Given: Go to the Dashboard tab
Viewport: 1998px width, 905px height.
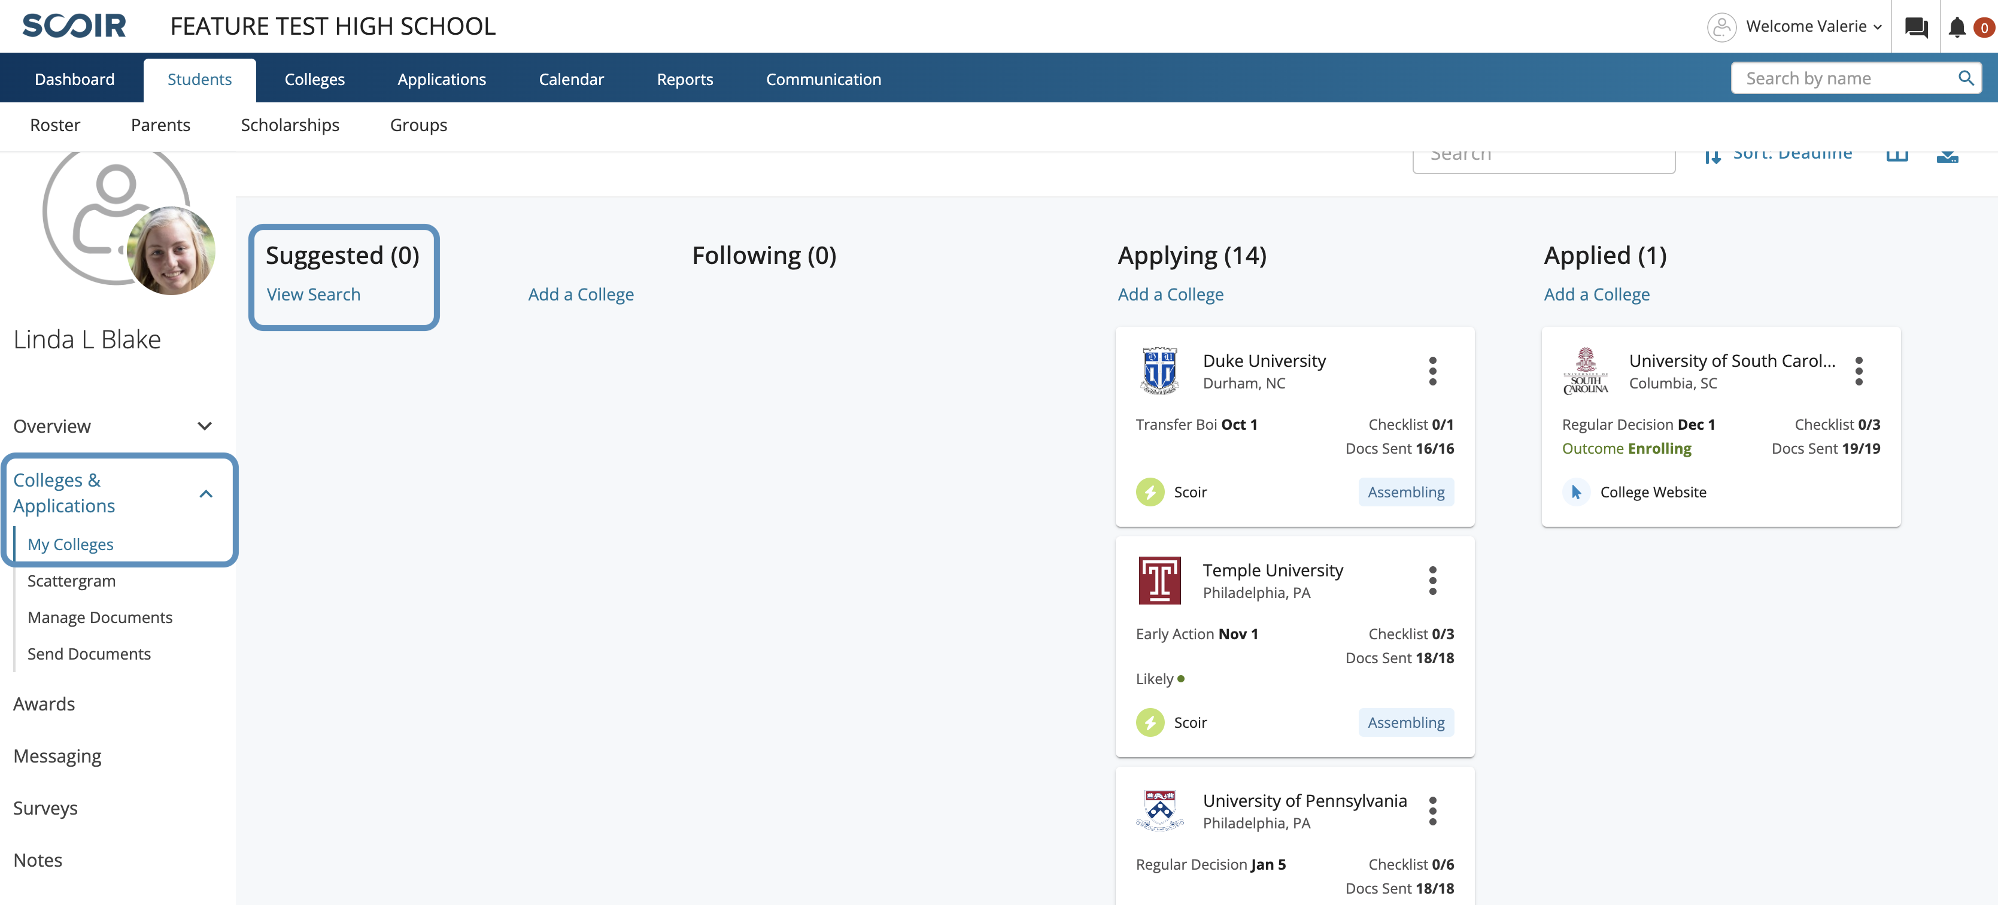Looking at the screenshot, I should (74, 79).
